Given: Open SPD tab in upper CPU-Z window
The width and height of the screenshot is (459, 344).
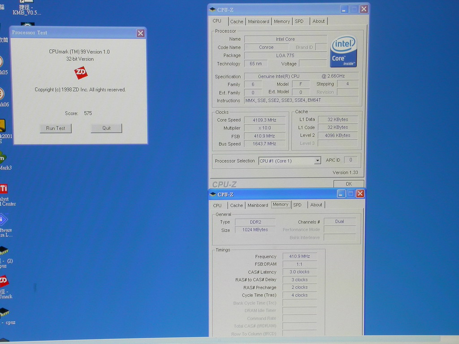Looking at the screenshot, I should point(299,21).
